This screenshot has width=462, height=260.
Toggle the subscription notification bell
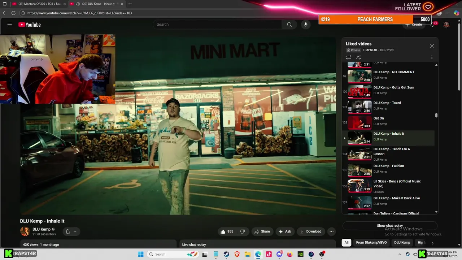click(x=67, y=231)
